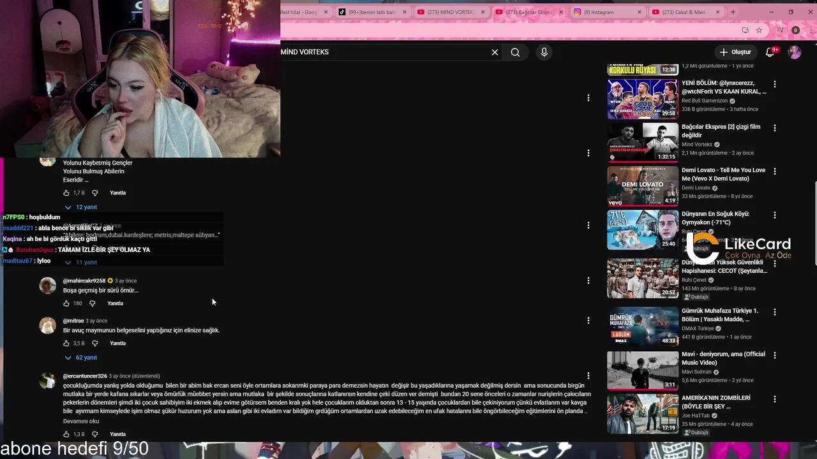Open the browser media control icon
817x459 pixels.
point(780,30)
